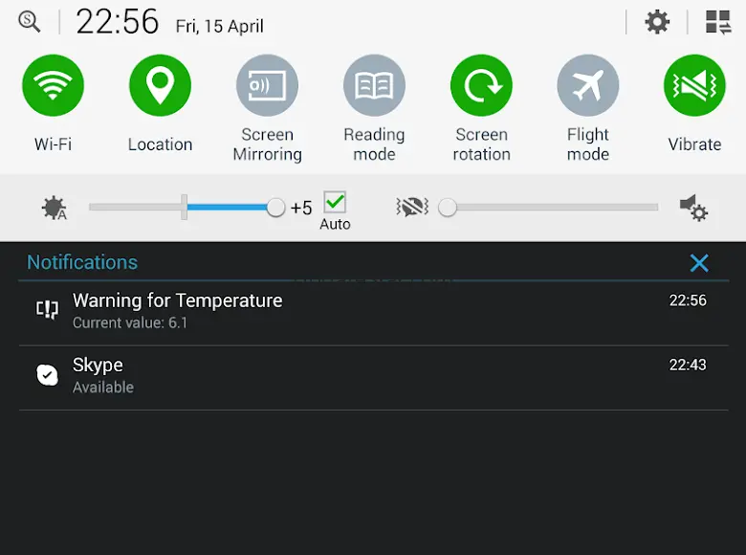
Task: Open sound settings speaker-gear icon
Action: (x=693, y=208)
